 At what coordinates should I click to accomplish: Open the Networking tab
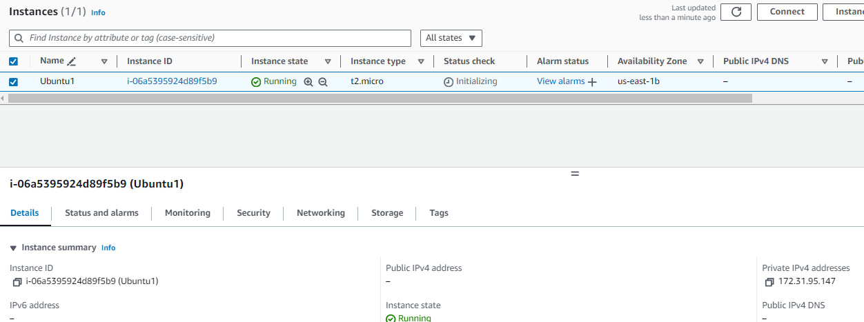coord(320,213)
